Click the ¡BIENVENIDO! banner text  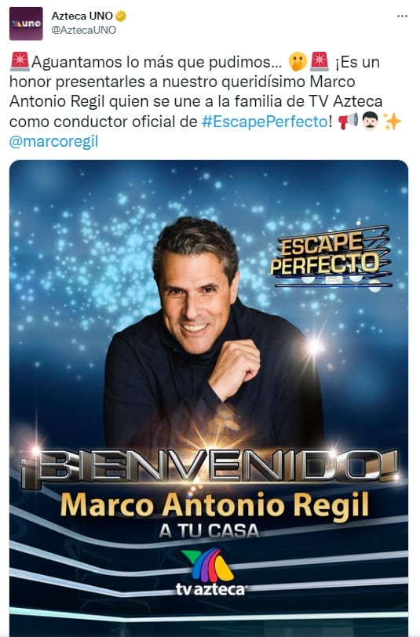210,468
